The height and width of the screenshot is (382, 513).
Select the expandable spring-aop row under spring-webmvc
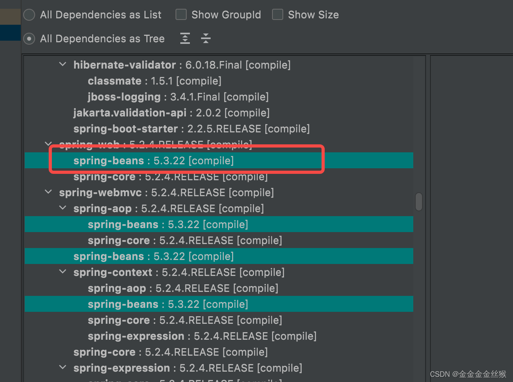tap(219, 209)
